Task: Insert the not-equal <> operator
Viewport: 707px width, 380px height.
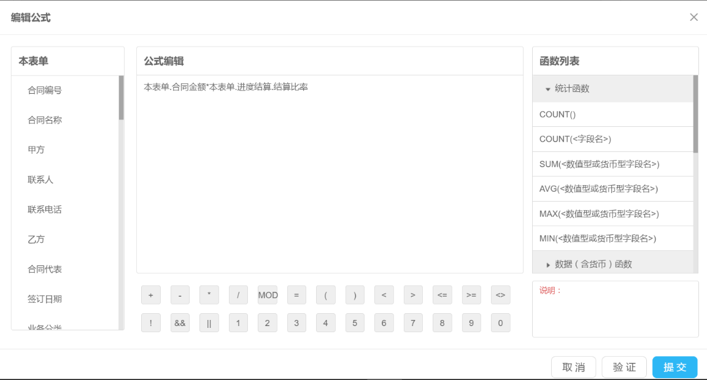Action: (x=500, y=295)
